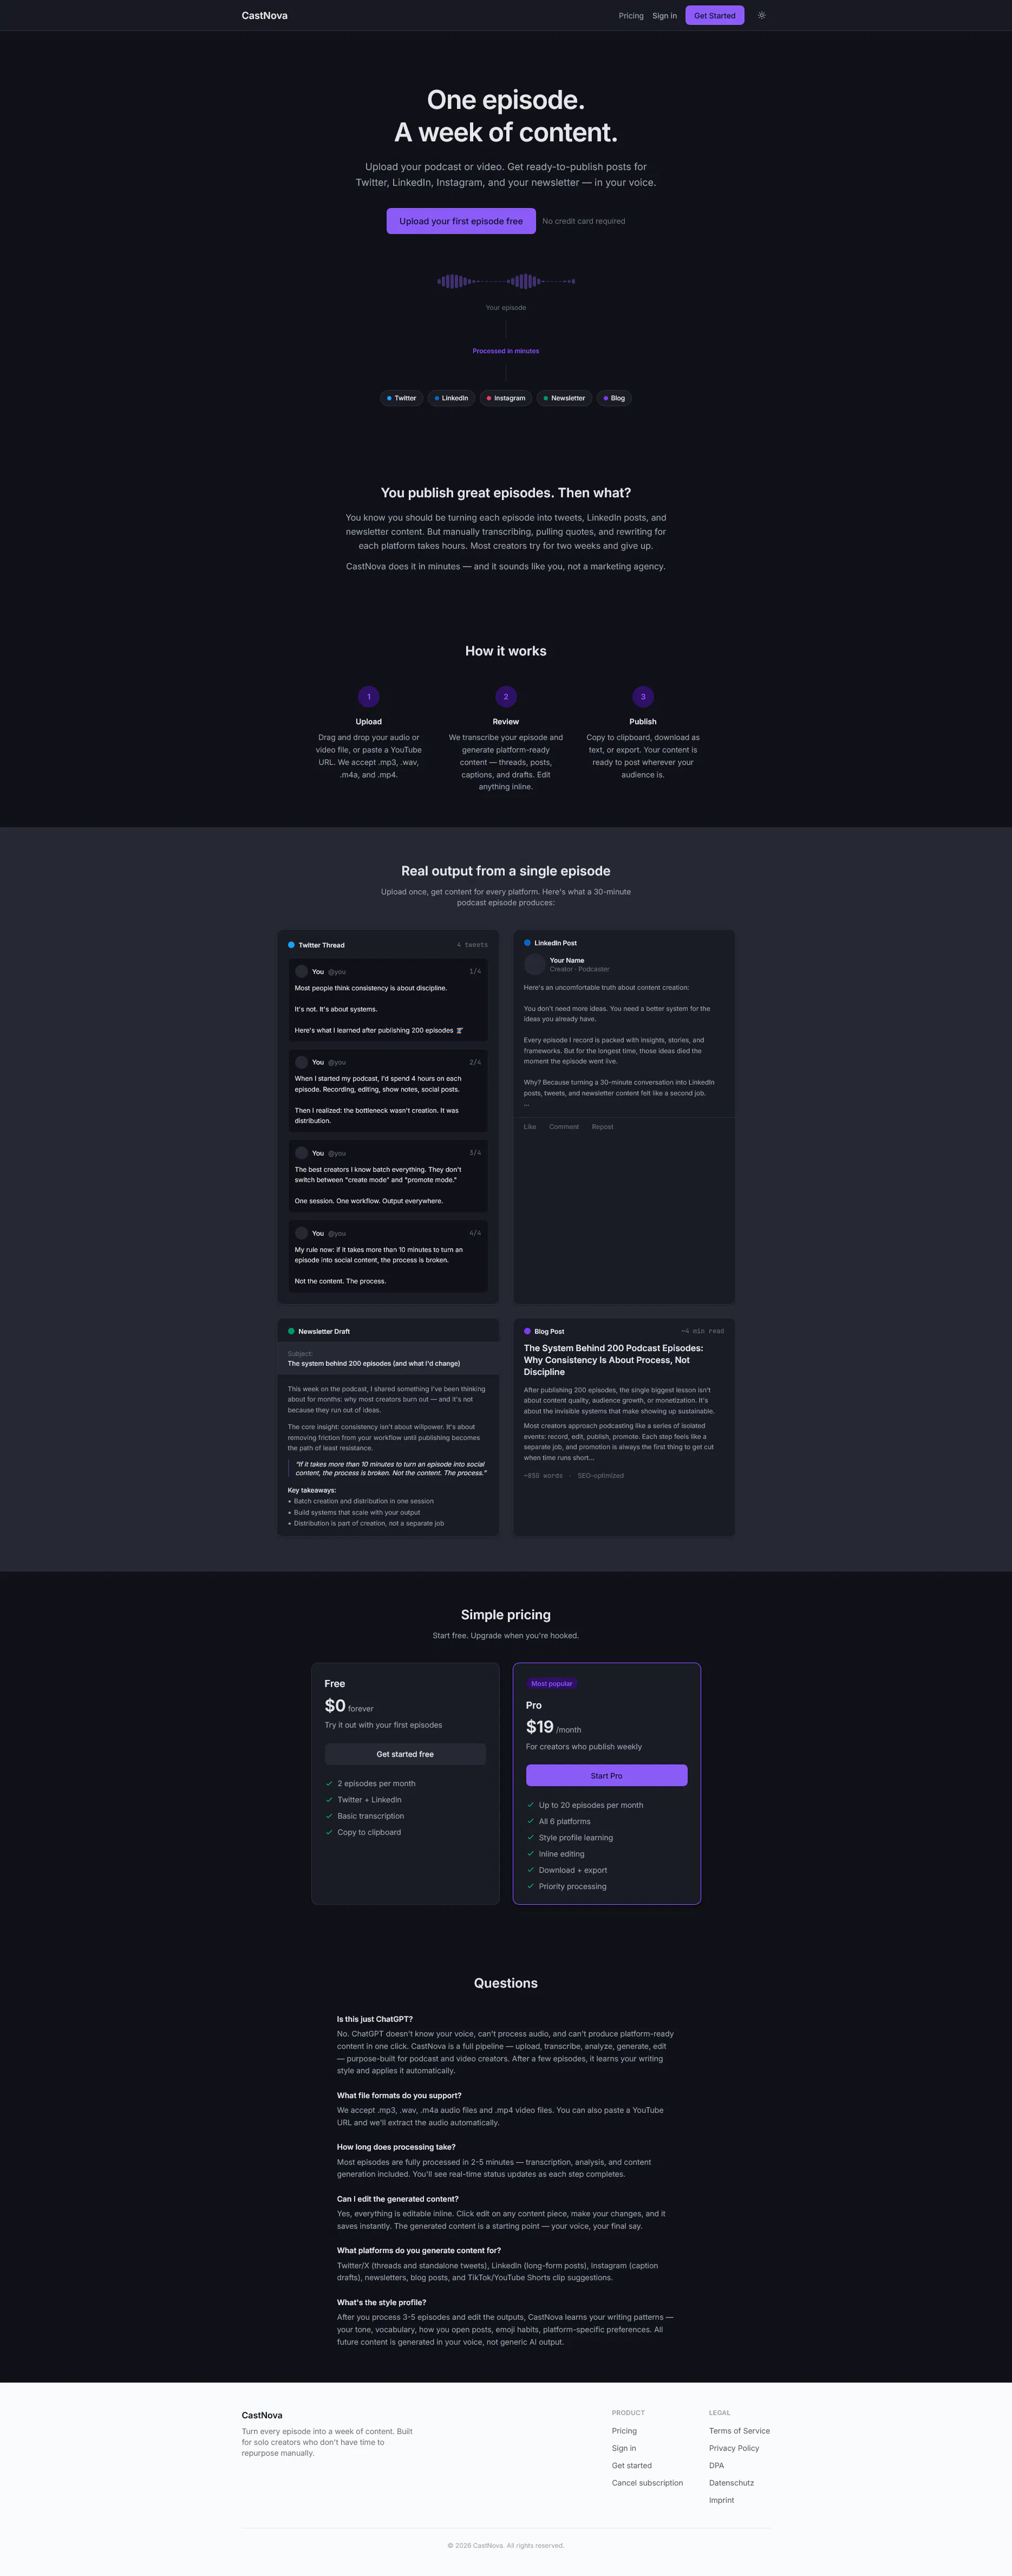Click checkmark beside Copy to clipboard
The width and height of the screenshot is (1012, 2576).
tap(330, 1832)
